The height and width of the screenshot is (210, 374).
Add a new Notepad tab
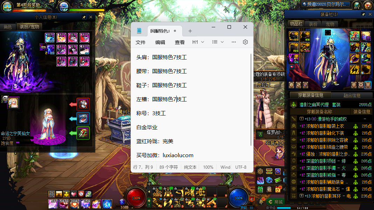pyautogui.click(x=190, y=31)
